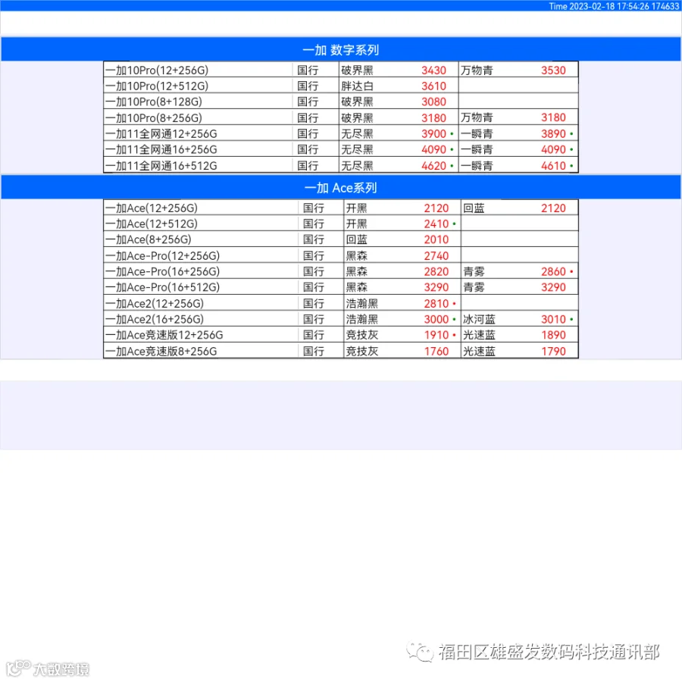Click price 2010 for 回蓝
The image size is (682, 682).
436,239
